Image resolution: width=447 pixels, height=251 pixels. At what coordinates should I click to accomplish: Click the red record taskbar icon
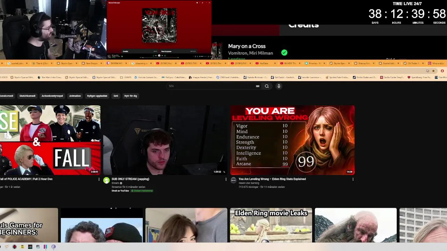[15, 247]
